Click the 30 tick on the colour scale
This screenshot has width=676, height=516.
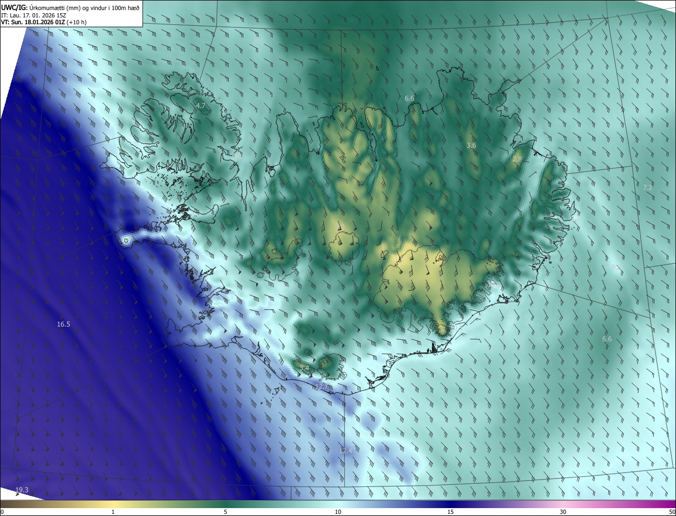pos(563,512)
